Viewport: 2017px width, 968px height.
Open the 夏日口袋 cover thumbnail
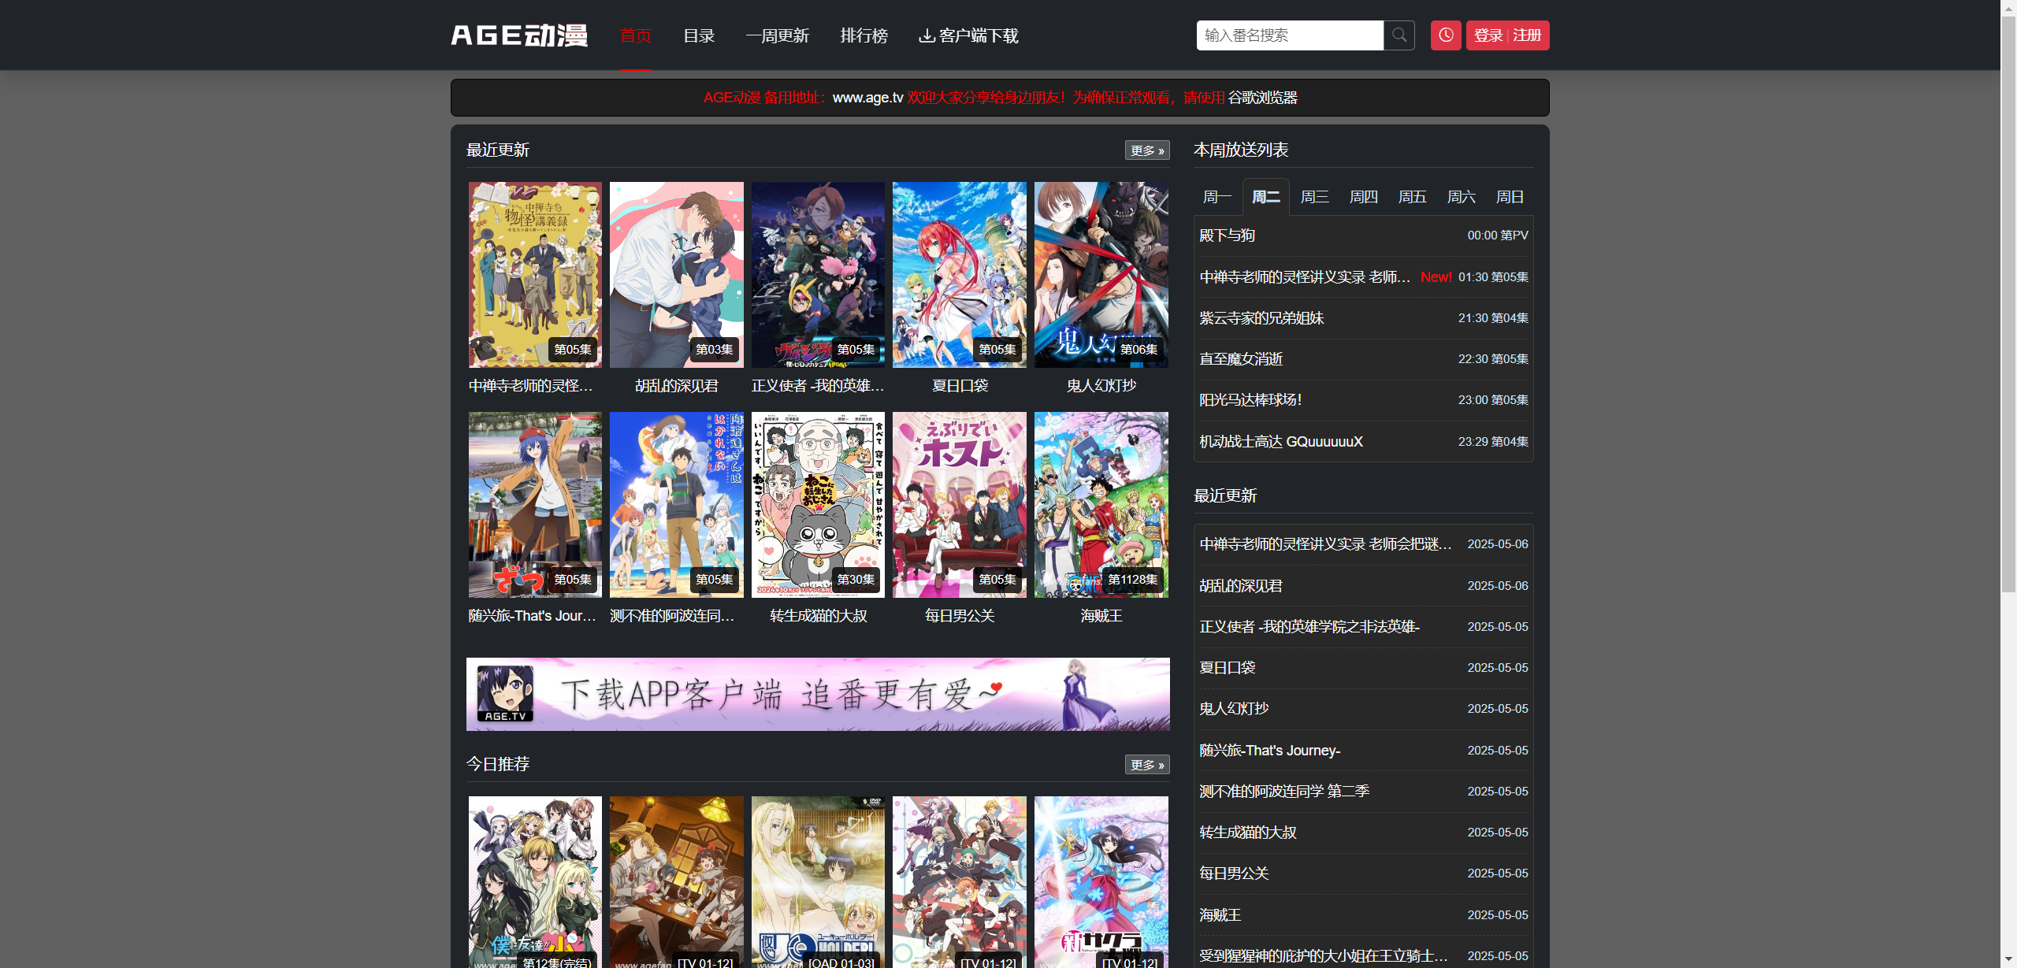point(959,275)
